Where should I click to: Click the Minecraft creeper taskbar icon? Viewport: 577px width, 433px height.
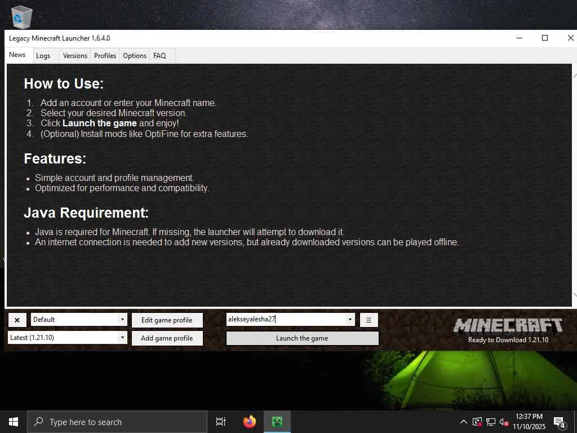[277, 422]
